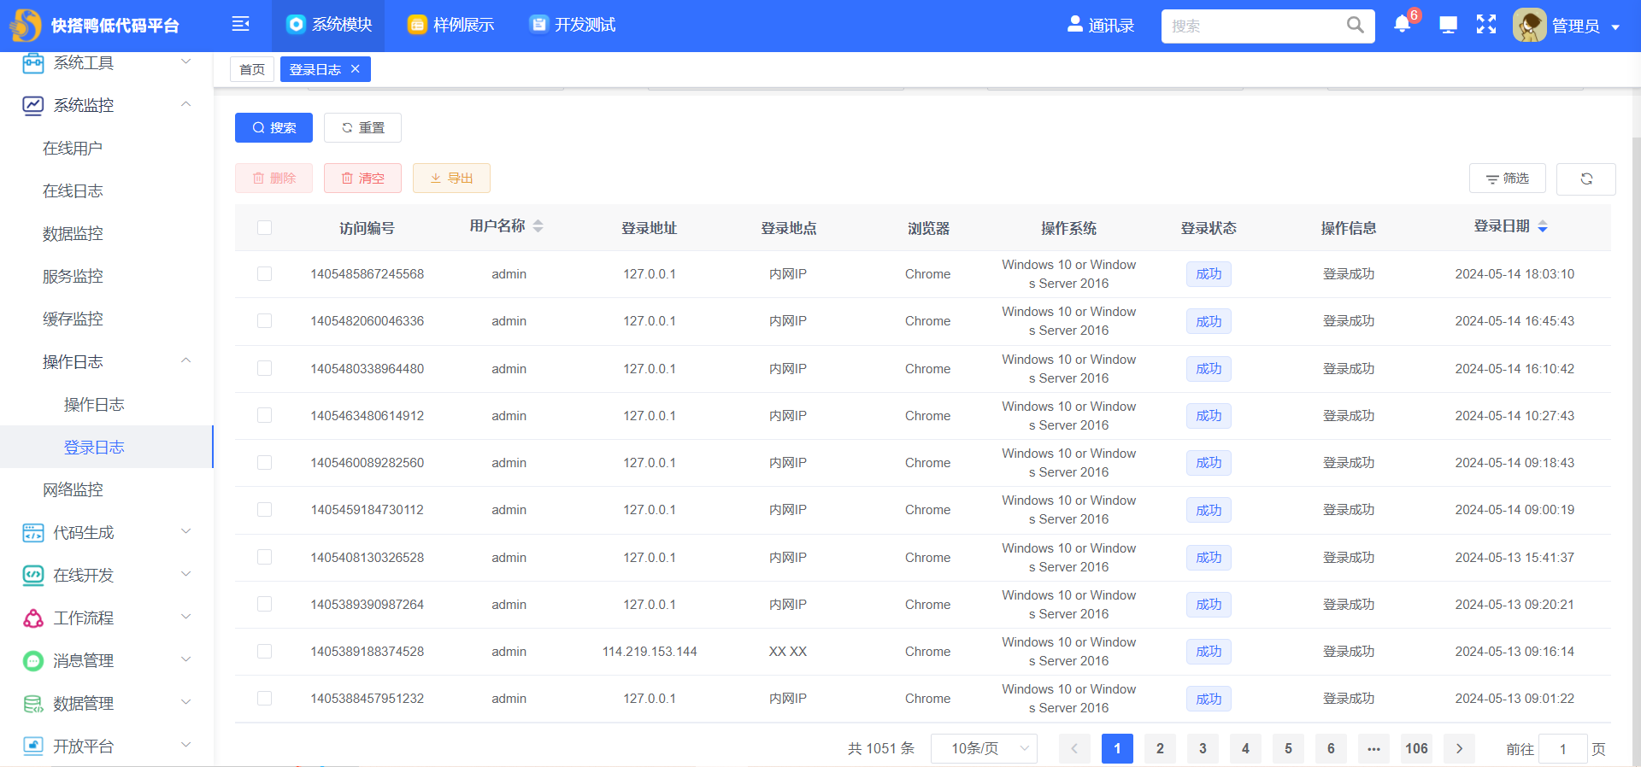Expand the 消息管理 sidebar menu chevron
Image resolution: width=1641 pixels, height=767 pixels.
(x=185, y=659)
